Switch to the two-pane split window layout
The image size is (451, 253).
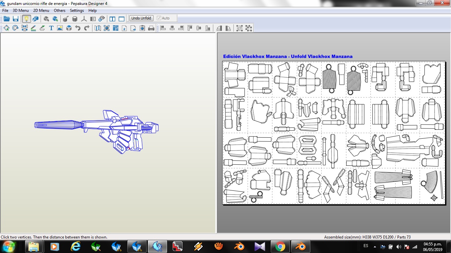[113, 19]
